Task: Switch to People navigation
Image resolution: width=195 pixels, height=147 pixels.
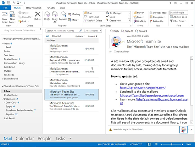Action: click(x=44, y=138)
